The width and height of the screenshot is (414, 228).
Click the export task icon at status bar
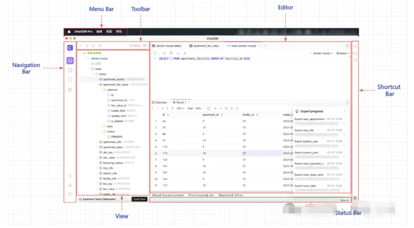[355, 198]
